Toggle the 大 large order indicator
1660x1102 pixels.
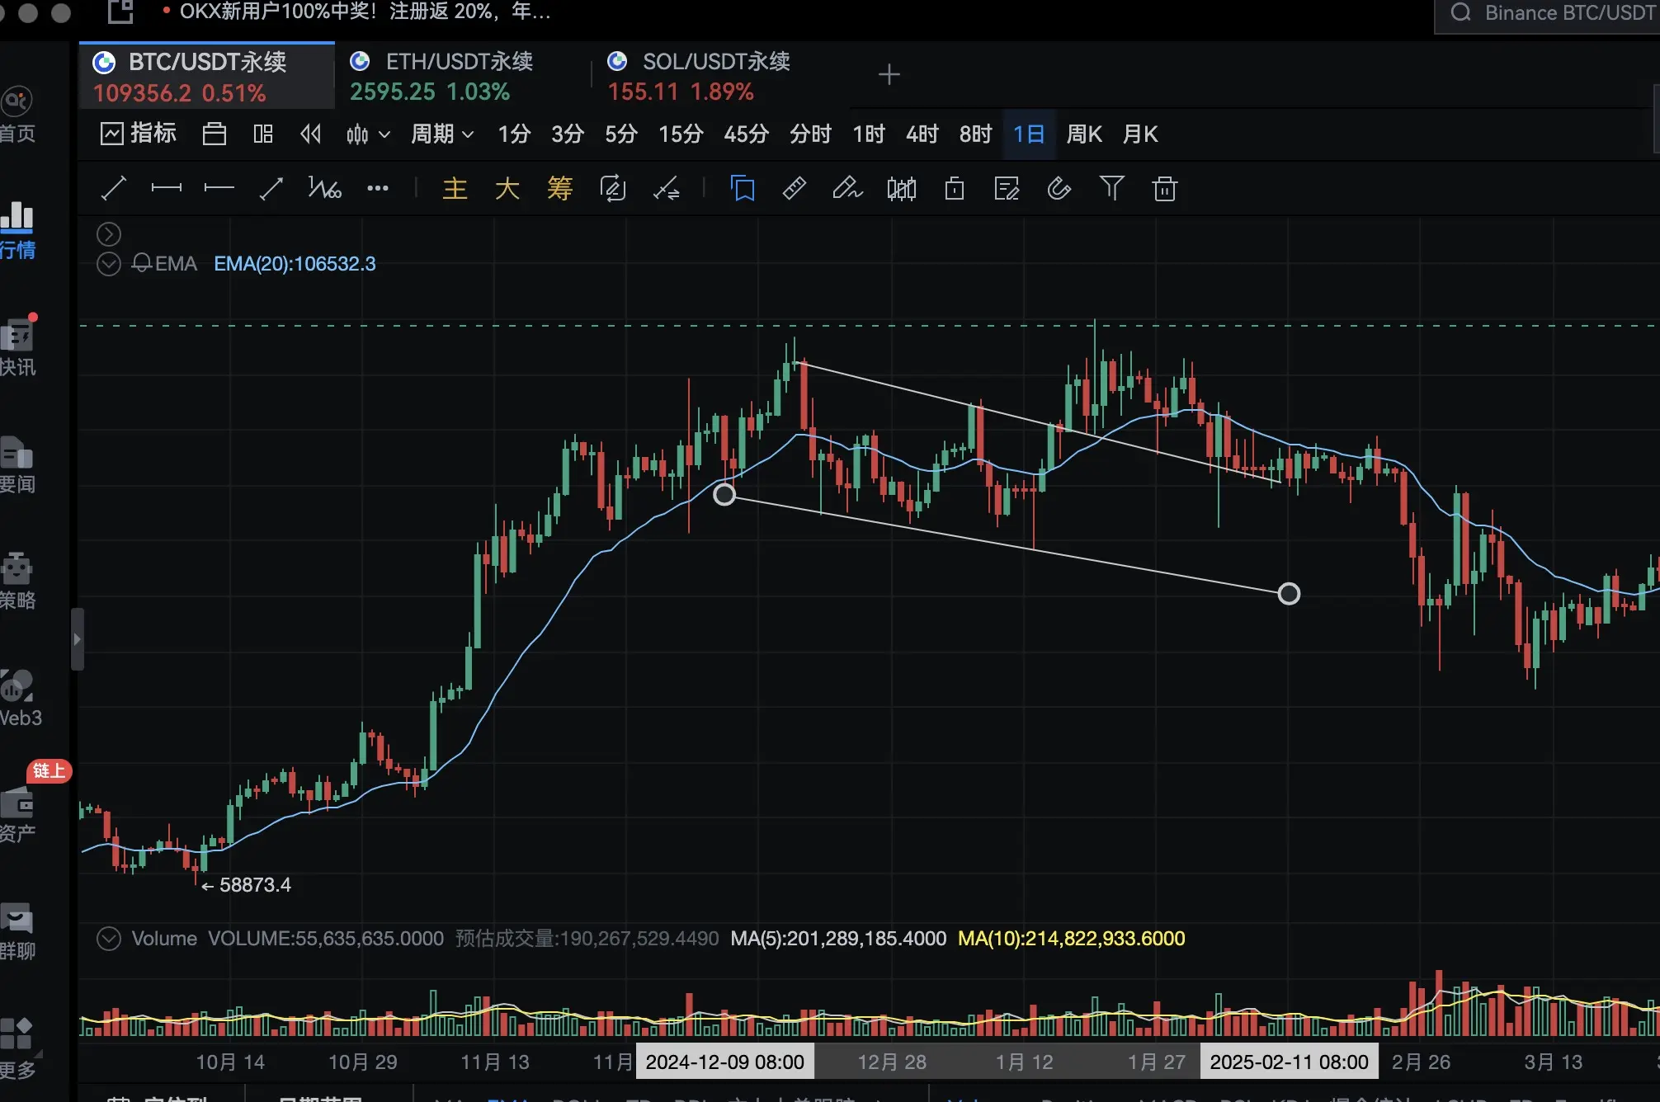pyautogui.click(x=507, y=189)
